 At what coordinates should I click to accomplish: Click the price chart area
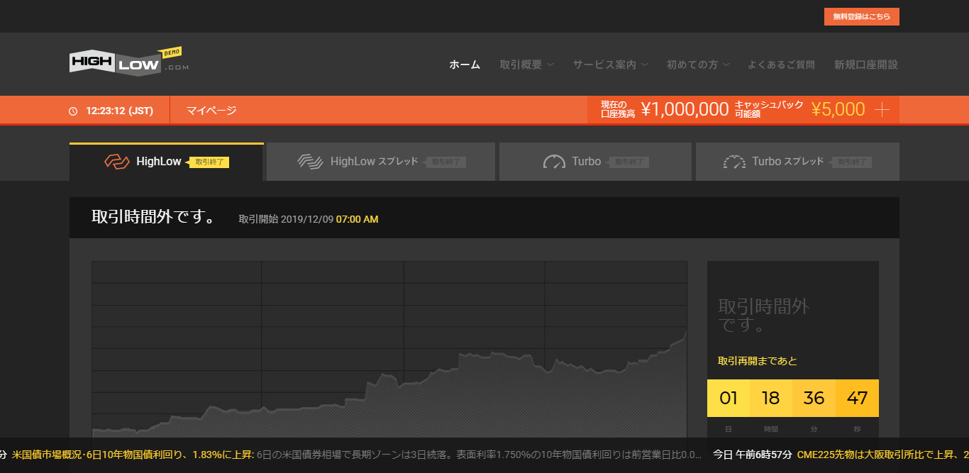pos(389,350)
